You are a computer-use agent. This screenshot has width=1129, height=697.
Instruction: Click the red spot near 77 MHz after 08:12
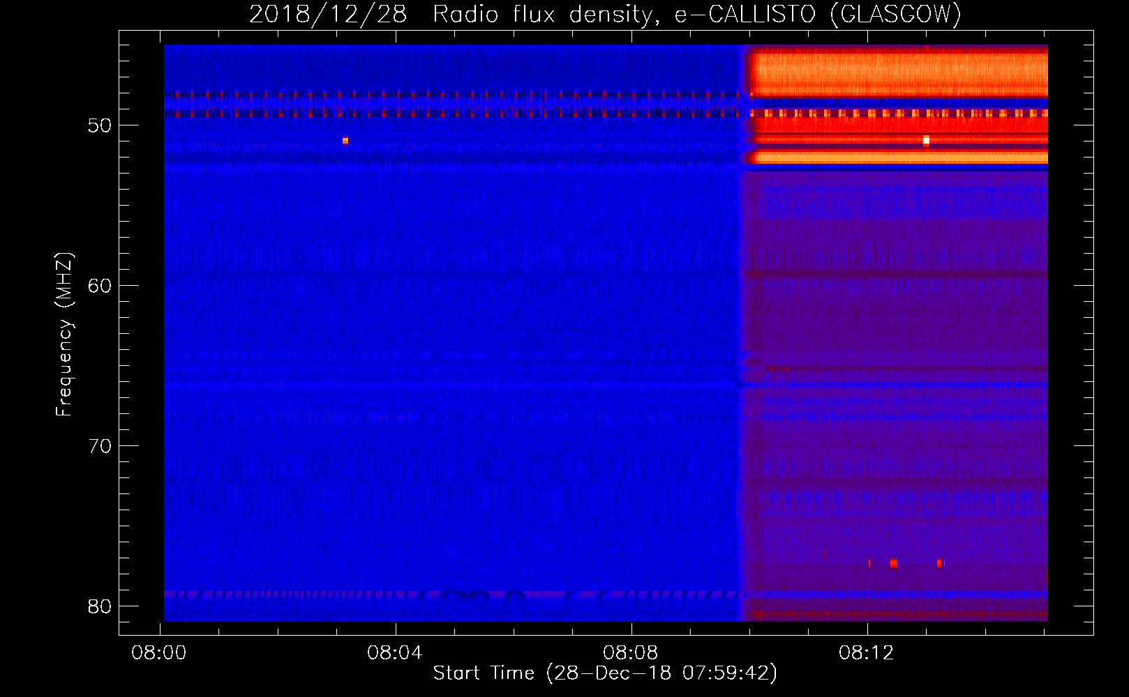point(893,563)
